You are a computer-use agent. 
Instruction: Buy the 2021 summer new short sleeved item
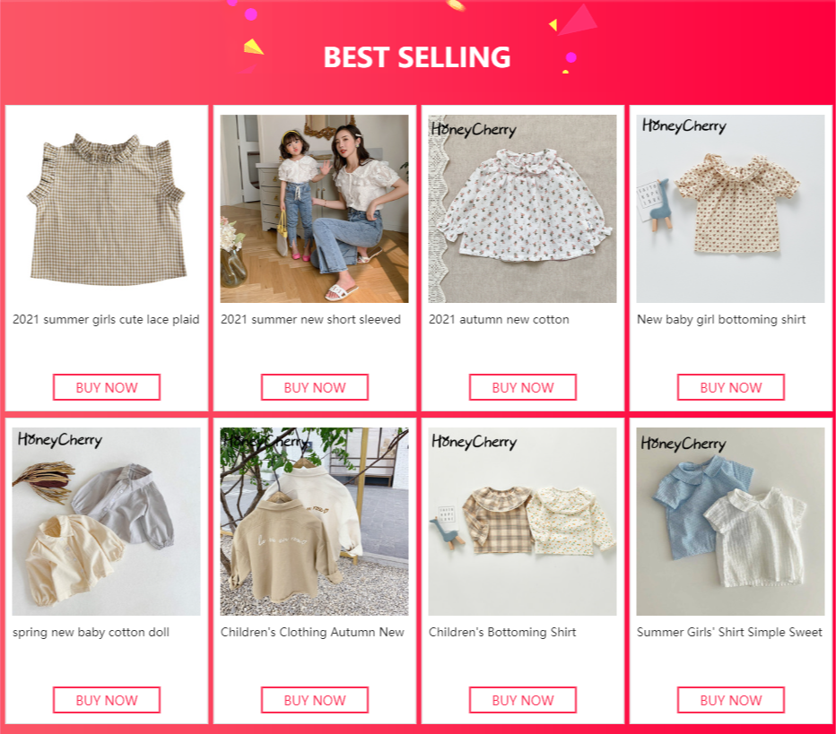315,387
